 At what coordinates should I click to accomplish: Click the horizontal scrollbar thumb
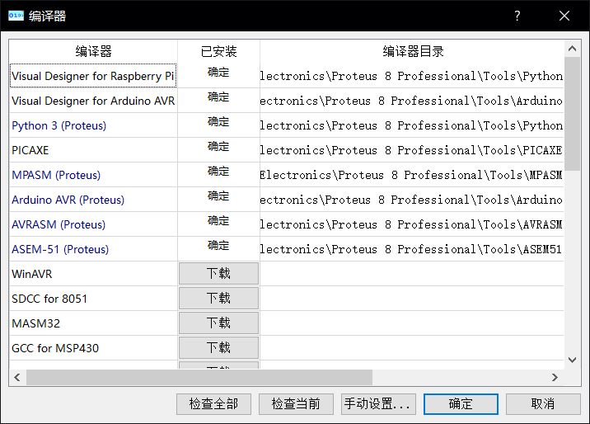[x=199, y=377]
